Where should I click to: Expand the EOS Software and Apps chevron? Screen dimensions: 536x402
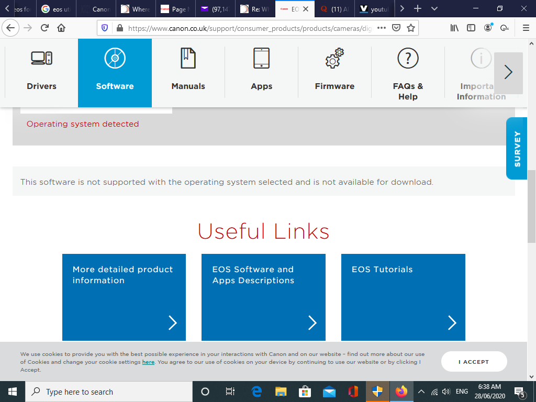click(312, 323)
